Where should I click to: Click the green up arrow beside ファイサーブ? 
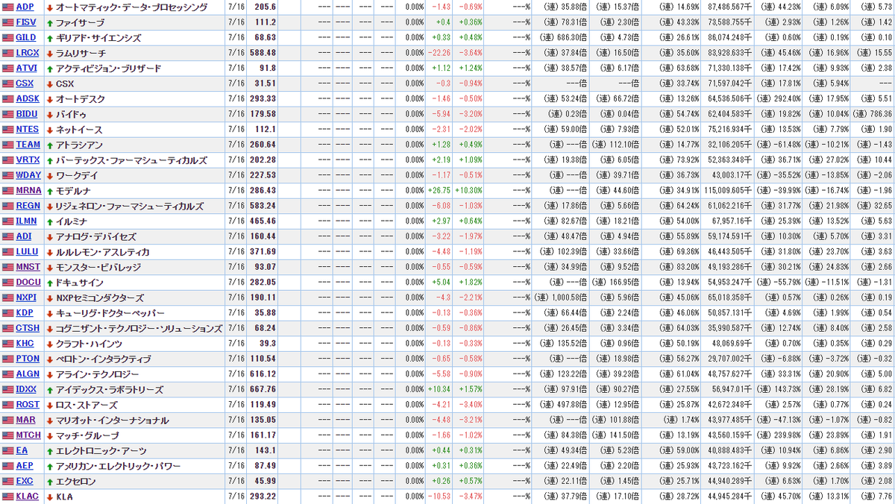click(50, 22)
